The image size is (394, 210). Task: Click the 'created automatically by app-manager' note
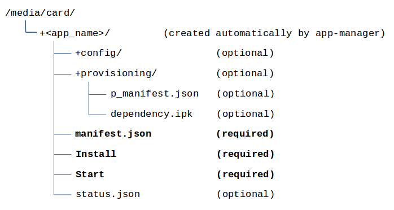point(274,33)
